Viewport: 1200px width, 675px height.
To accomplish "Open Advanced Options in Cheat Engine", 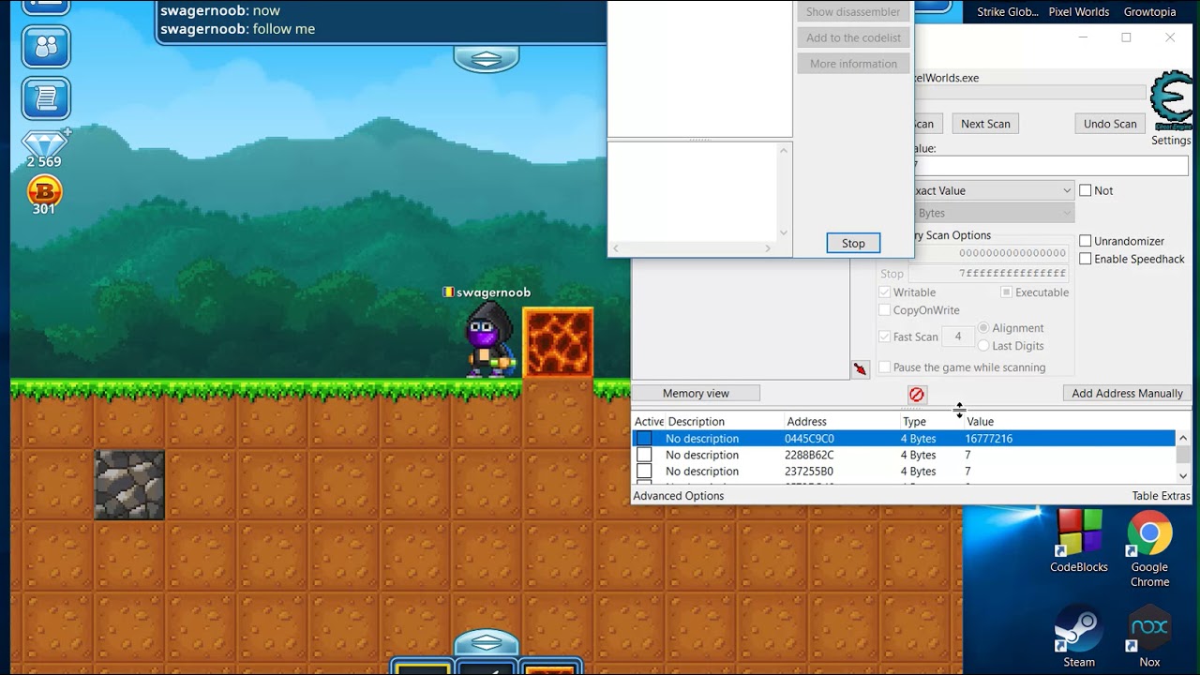I will click(679, 496).
